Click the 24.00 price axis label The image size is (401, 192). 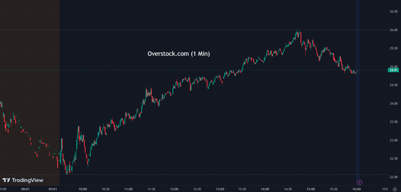(394, 103)
